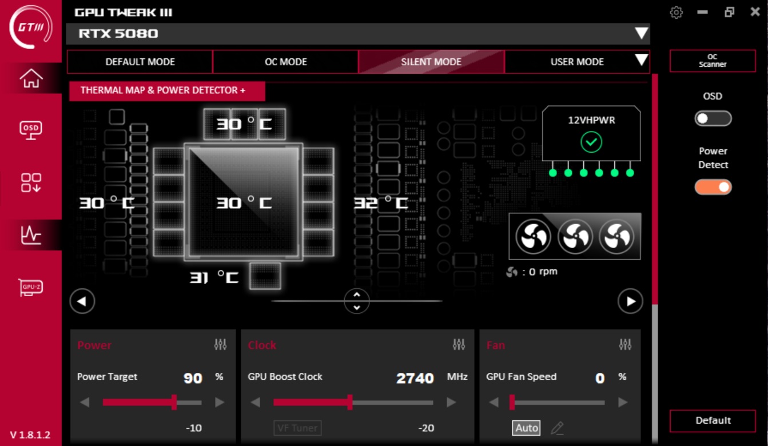Open Power panel advanced settings icon
Image resolution: width=768 pixels, height=446 pixels.
[x=220, y=344]
